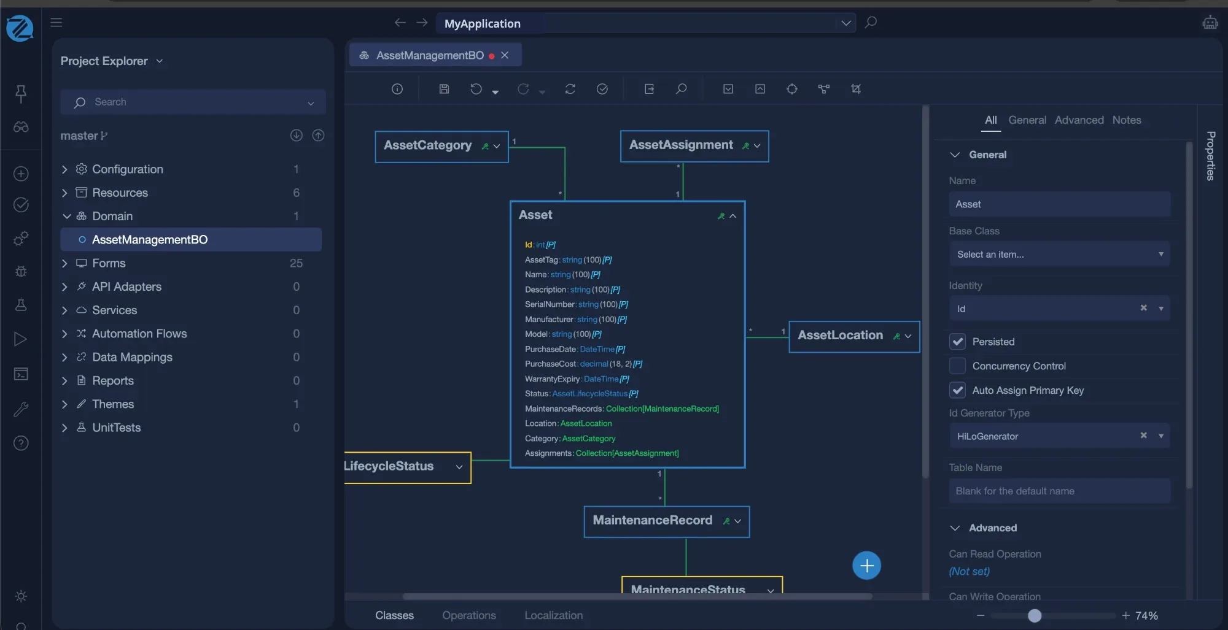Switch to the Advanced properties tab
Viewport: 1228px width, 630px height.
(1079, 120)
